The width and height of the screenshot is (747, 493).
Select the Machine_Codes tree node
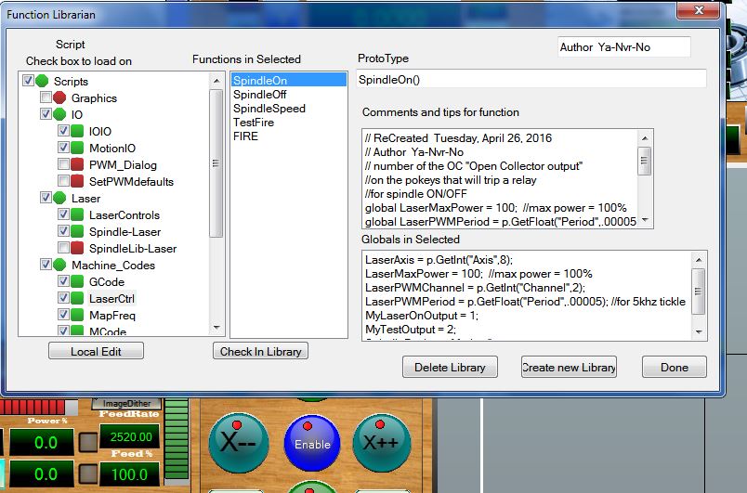(x=113, y=266)
